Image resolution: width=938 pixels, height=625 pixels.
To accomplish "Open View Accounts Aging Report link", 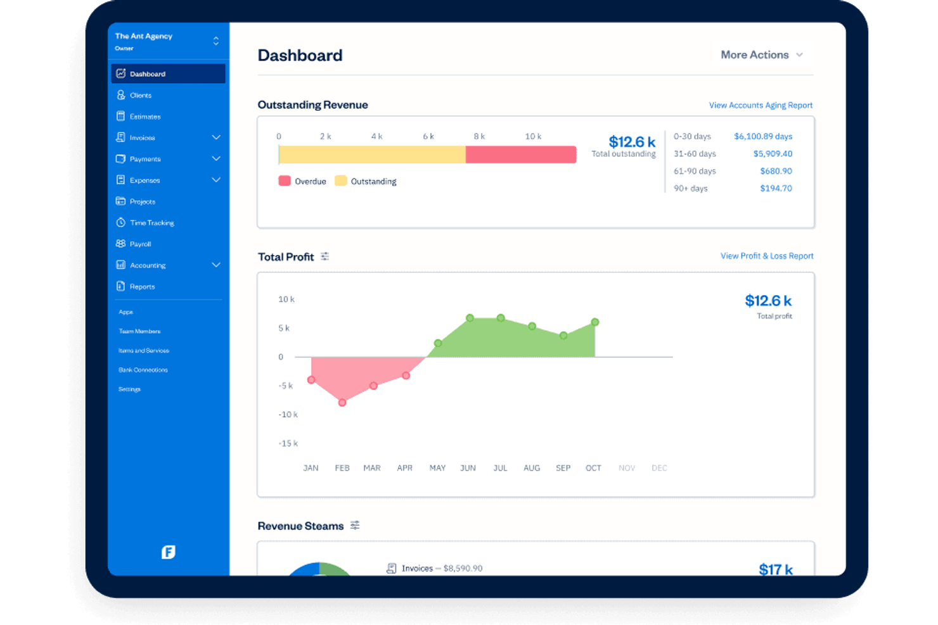I will pos(761,104).
